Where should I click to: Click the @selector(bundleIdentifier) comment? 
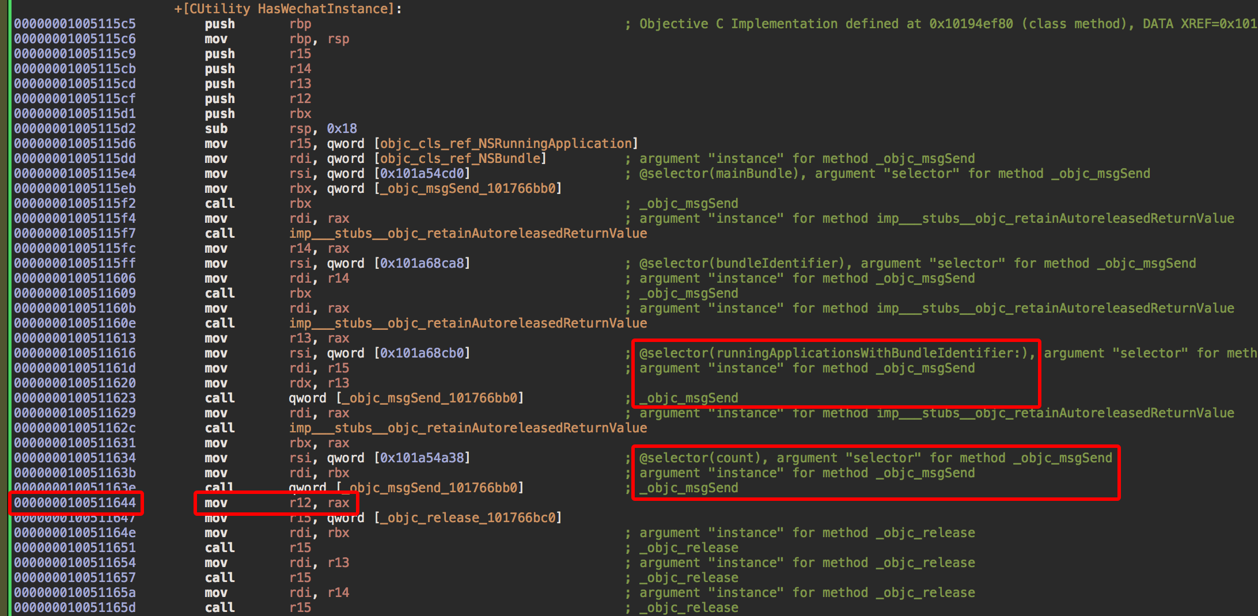click(745, 263)
